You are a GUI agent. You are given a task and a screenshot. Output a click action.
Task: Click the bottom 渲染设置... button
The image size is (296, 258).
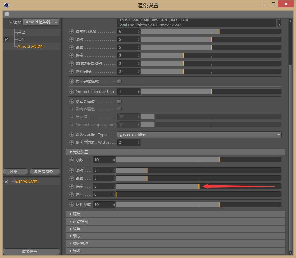click(x=31, y=252)
